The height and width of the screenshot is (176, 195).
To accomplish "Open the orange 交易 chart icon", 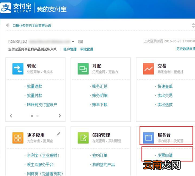I will point(149,69).
